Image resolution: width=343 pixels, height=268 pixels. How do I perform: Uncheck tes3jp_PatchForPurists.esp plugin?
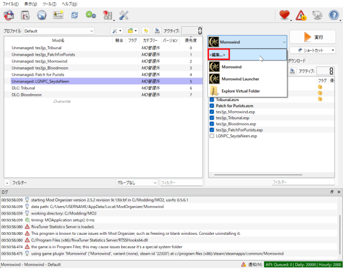(212, 130)
